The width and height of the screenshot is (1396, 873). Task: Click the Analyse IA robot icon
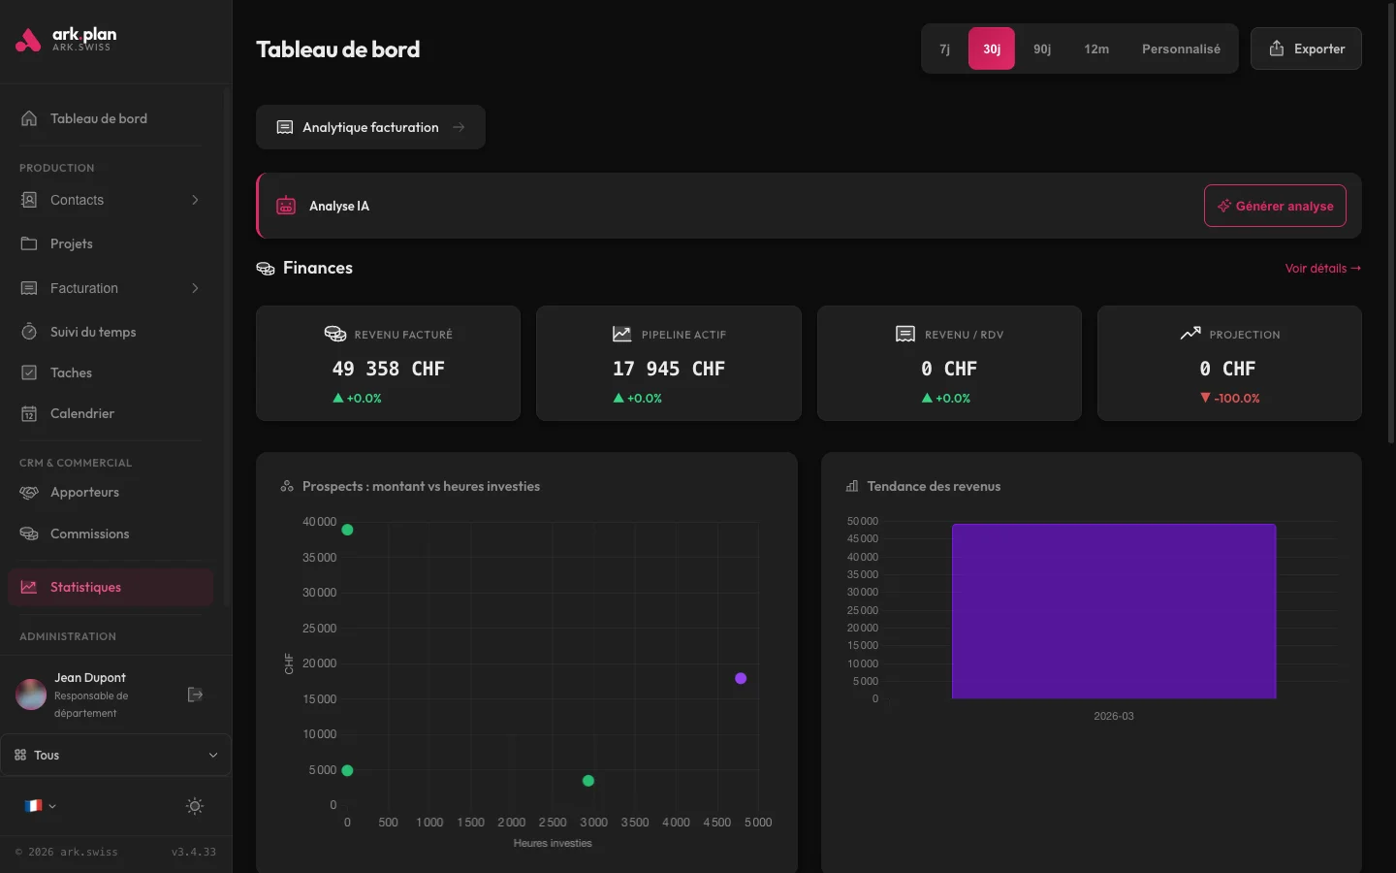click(x=285, y=206)
